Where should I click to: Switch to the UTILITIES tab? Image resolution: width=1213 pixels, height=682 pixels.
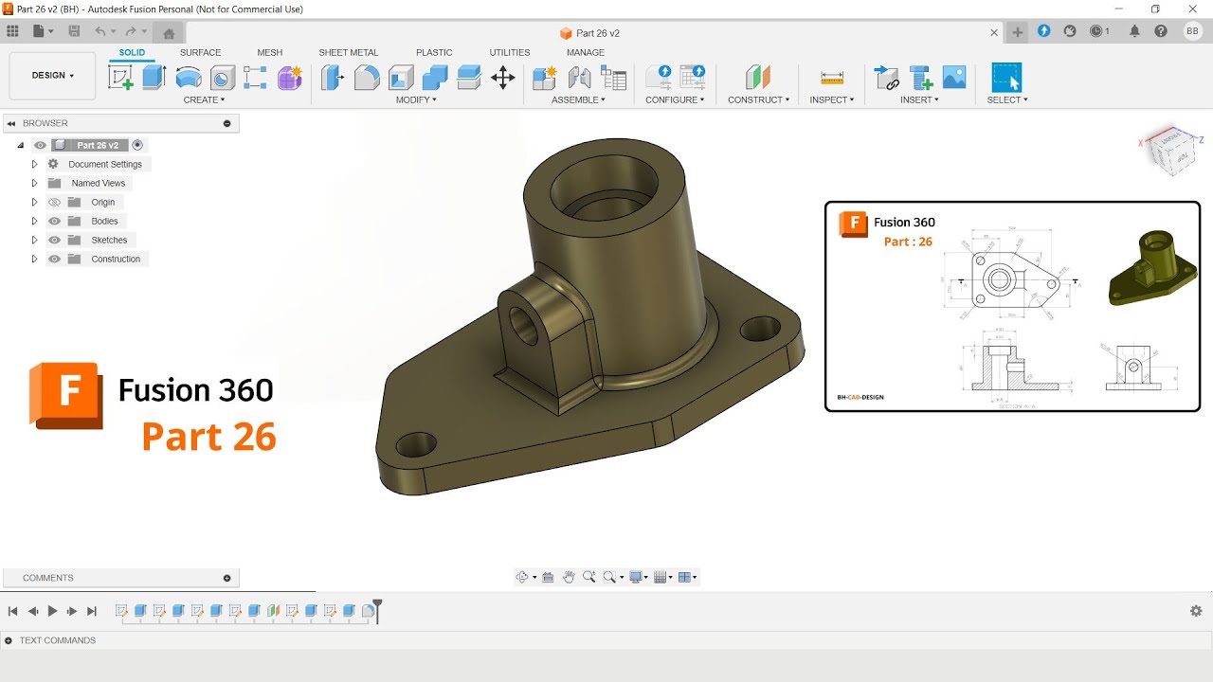click(x=509, y=52)
